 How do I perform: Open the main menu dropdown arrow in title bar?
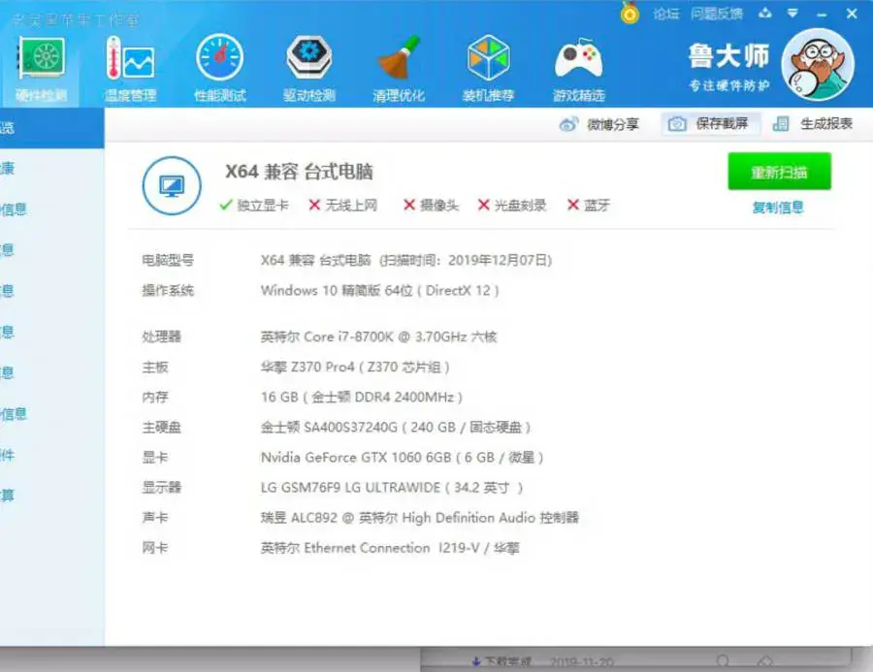[792, 14]
